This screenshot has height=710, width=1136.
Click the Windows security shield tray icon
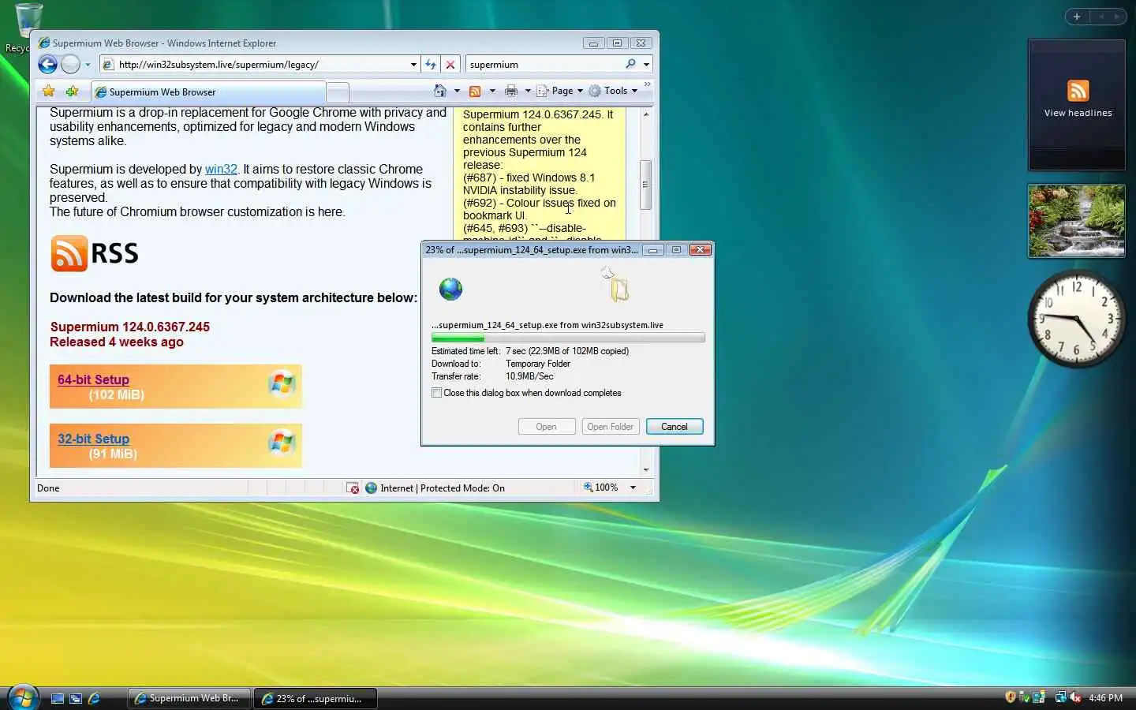pos(1011,697)
